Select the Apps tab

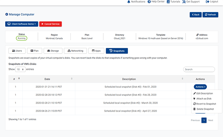pos(96,51)
